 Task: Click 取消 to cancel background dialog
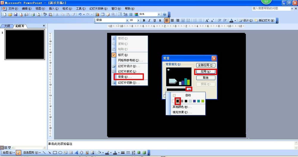pyautogui.click(x=206, y=78)
